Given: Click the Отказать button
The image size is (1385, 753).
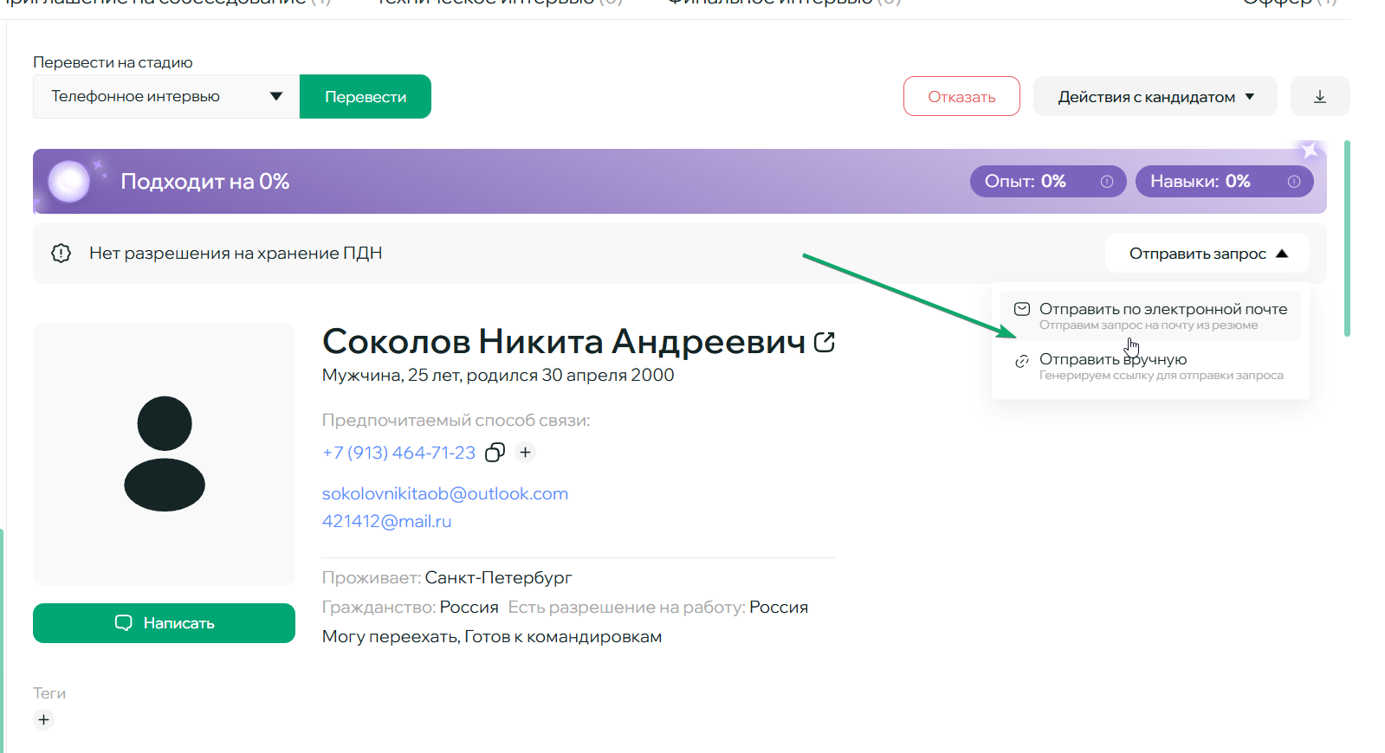Looking at the screenshot, I should 961,96.
